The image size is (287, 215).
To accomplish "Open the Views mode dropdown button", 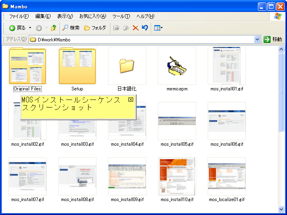I will (158, 28).
